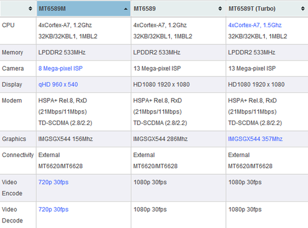Sort by the MT6589 column arrows
Screen dimensions: 308x228
point(220,9)
